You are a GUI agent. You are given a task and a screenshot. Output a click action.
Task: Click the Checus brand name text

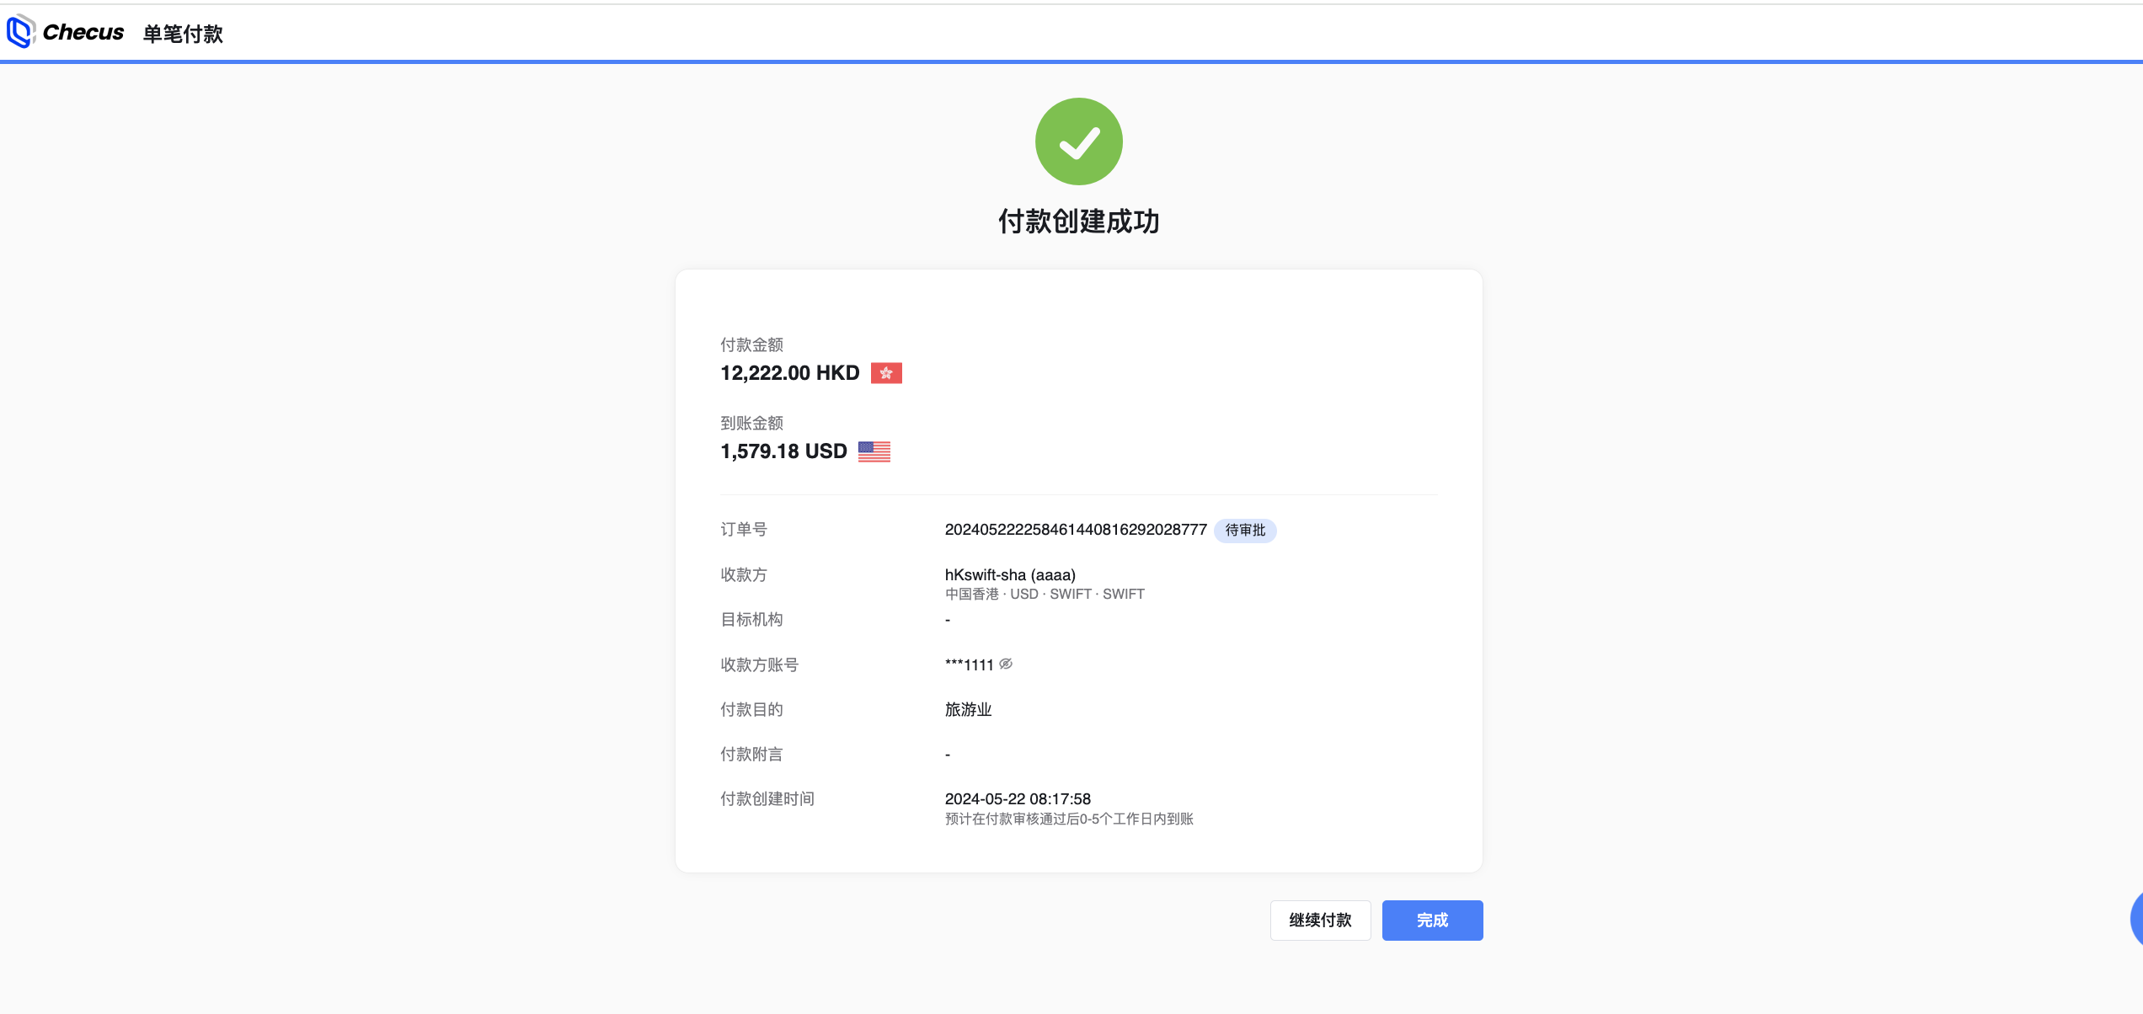(83, 33)
